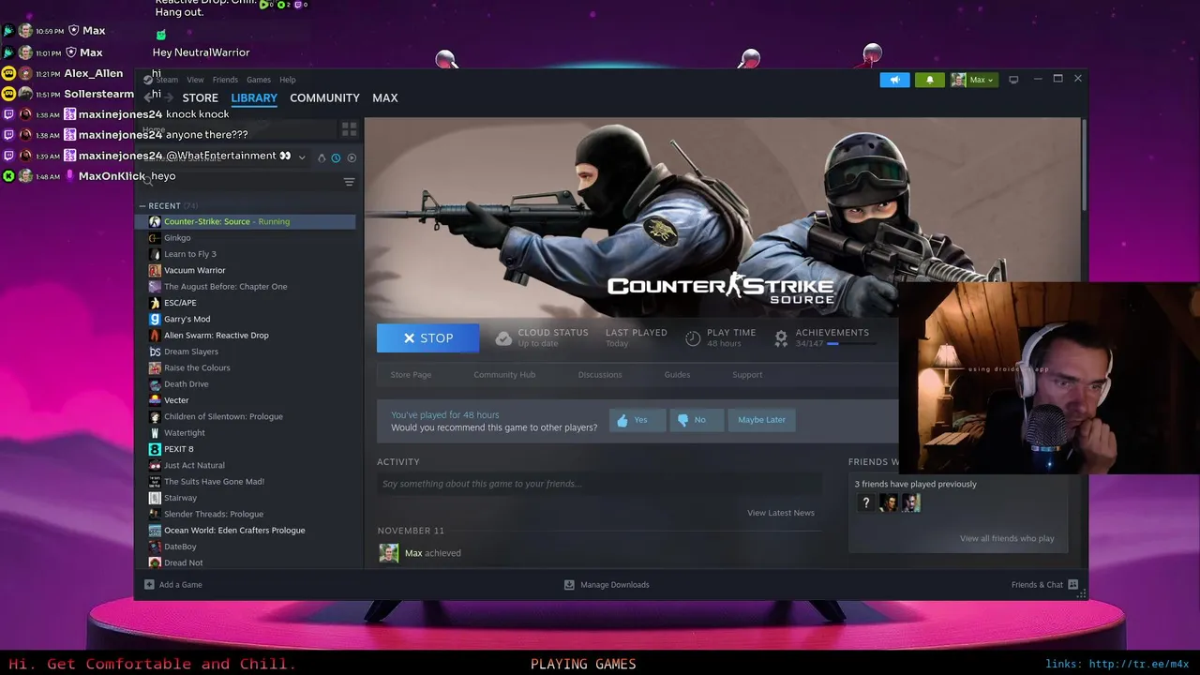Click the Death Drive game icon

point(155,384)
